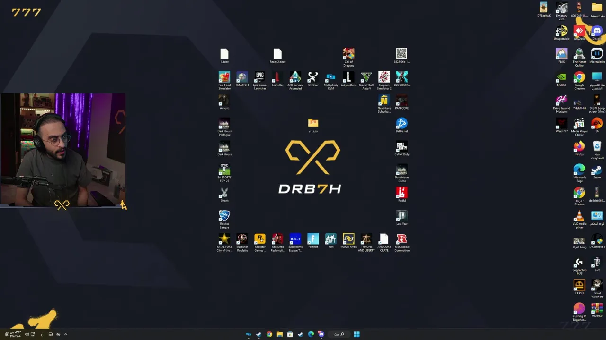Open File Explorer from the taskbar
Image resolution: width=606 pixels, height=340 pixels.
(280, 334)
